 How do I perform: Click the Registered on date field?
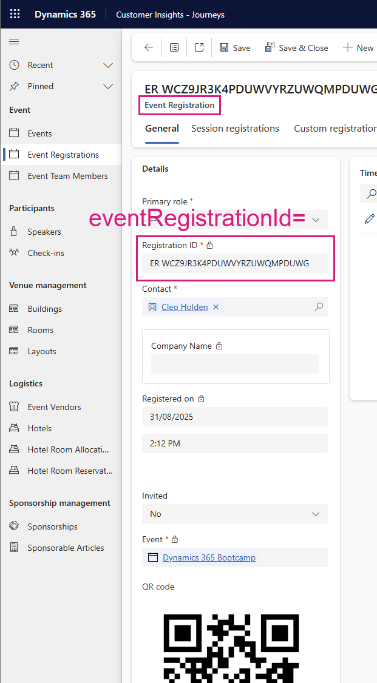(x=236, y=417)
